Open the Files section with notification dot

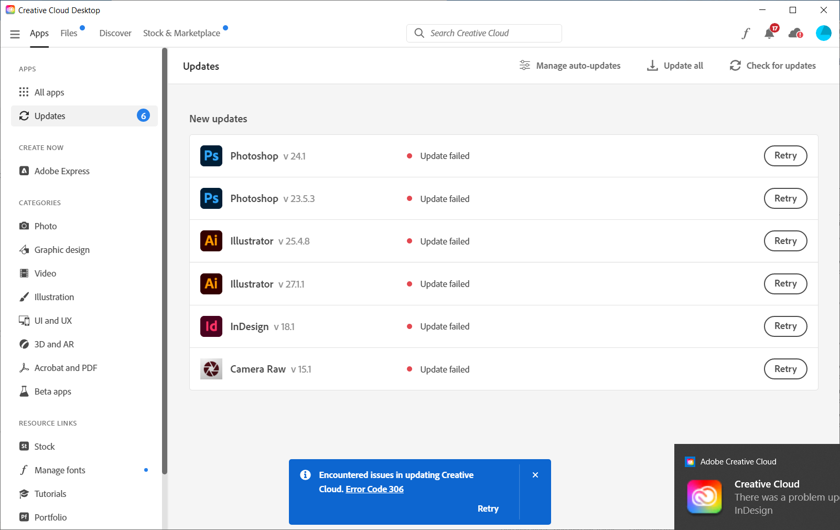pyautogui.click(x=69, y=33)
